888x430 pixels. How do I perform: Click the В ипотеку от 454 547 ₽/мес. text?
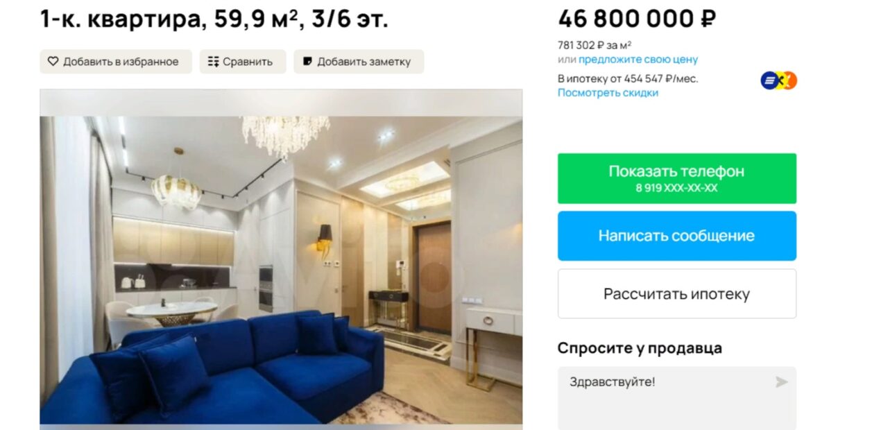(628, 79)
